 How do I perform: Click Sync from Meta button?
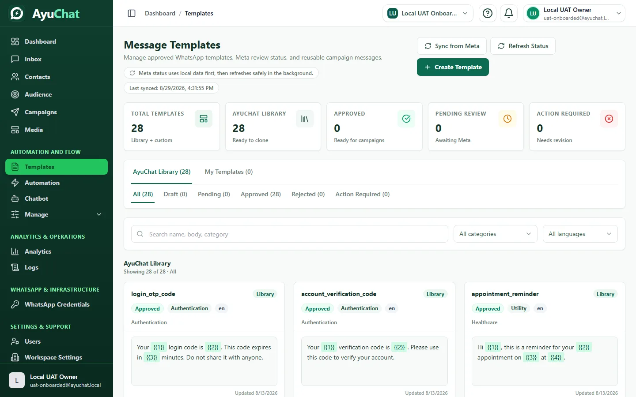click(x=452, y=46)
